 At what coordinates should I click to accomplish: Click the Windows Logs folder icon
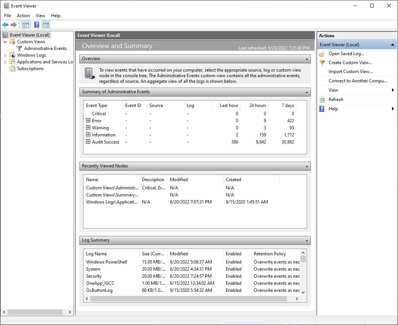point(12,55)
